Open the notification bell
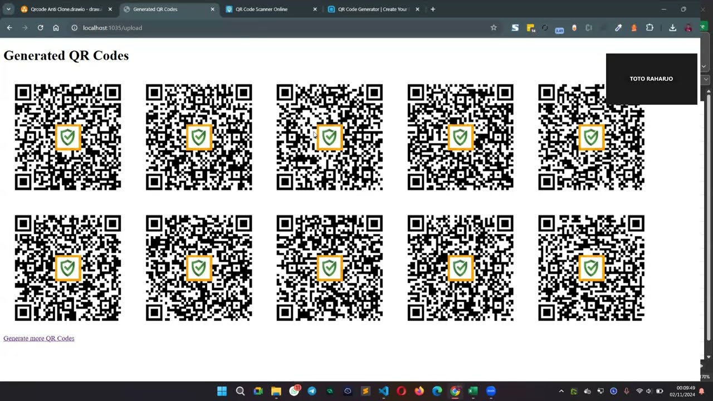Image resolution: width=713 pixels, height=401 pixels. tap(702, 391)
